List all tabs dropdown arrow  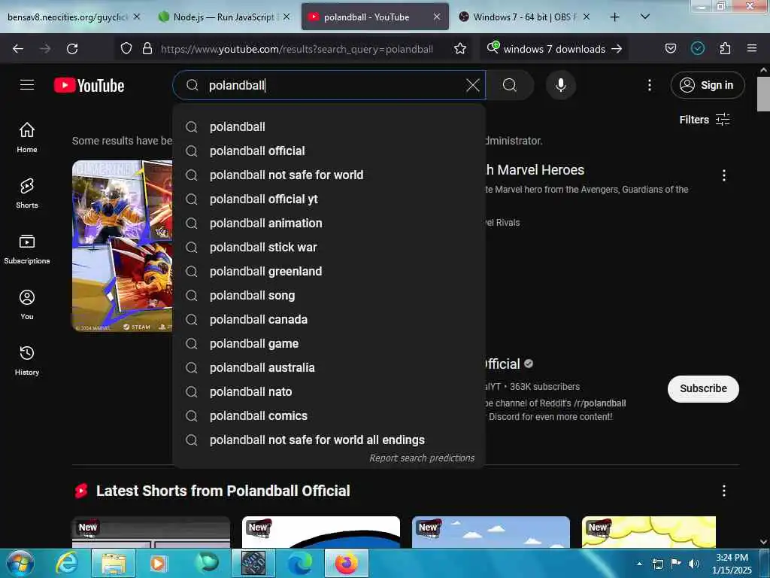[x=644, y=17]
